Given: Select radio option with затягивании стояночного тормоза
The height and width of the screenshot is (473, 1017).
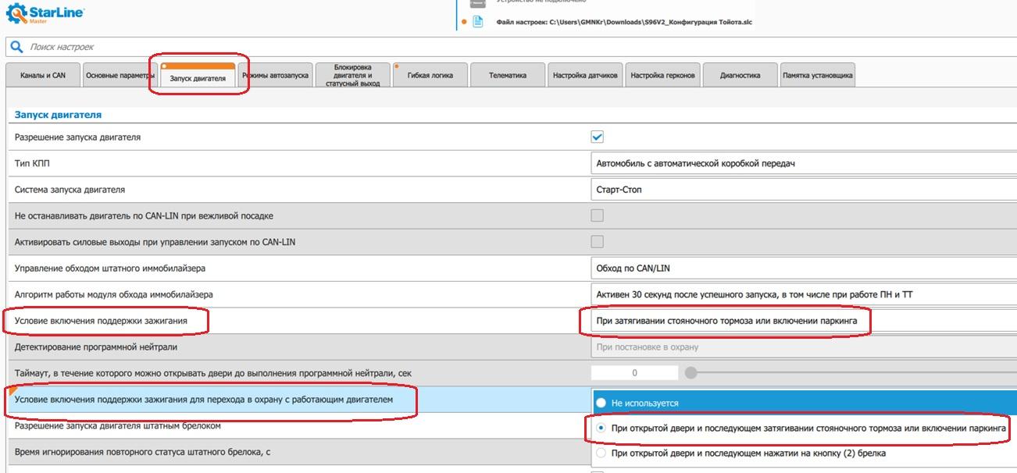Looking at the screenshot, I should 601,429.
